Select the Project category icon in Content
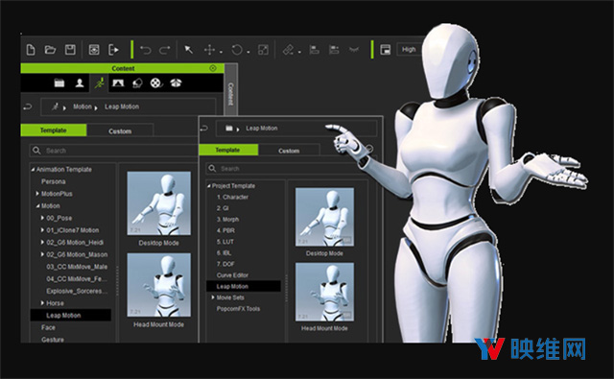Screen dimensions: 614x379 pos(59,83)
